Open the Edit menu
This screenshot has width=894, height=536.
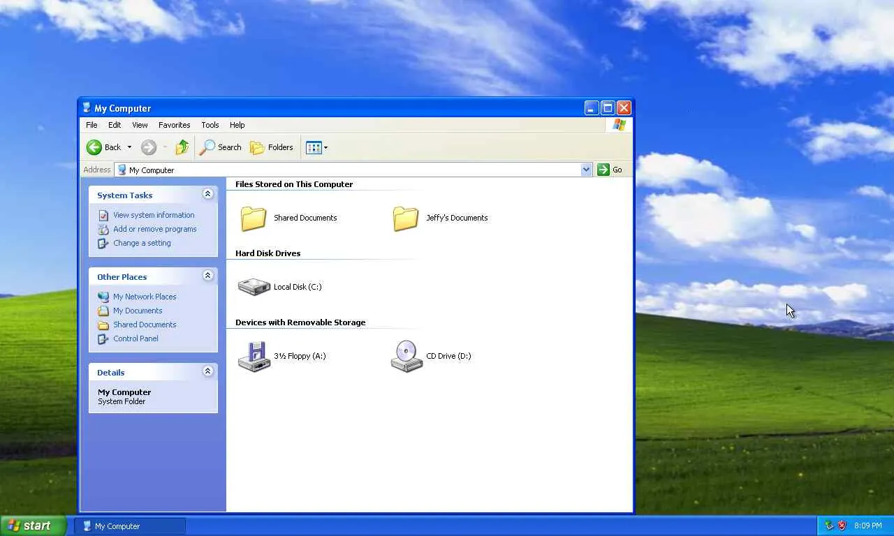(115, 125)
